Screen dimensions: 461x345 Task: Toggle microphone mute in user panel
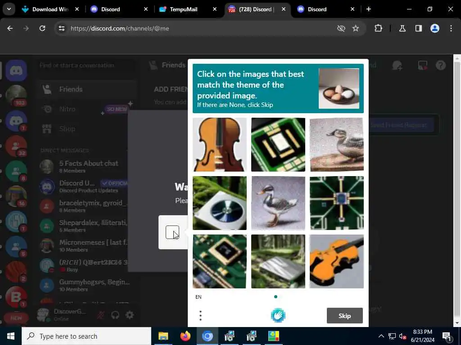[101, 315]
